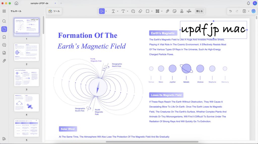258x144 pixels.
Task: Open the search panel in sidebar
Action: pyautogui.click(x=4, y=21)
